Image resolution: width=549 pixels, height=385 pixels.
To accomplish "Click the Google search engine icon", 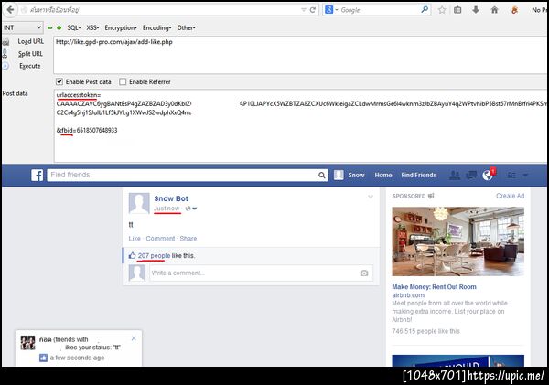I will (x=328, y=10).
